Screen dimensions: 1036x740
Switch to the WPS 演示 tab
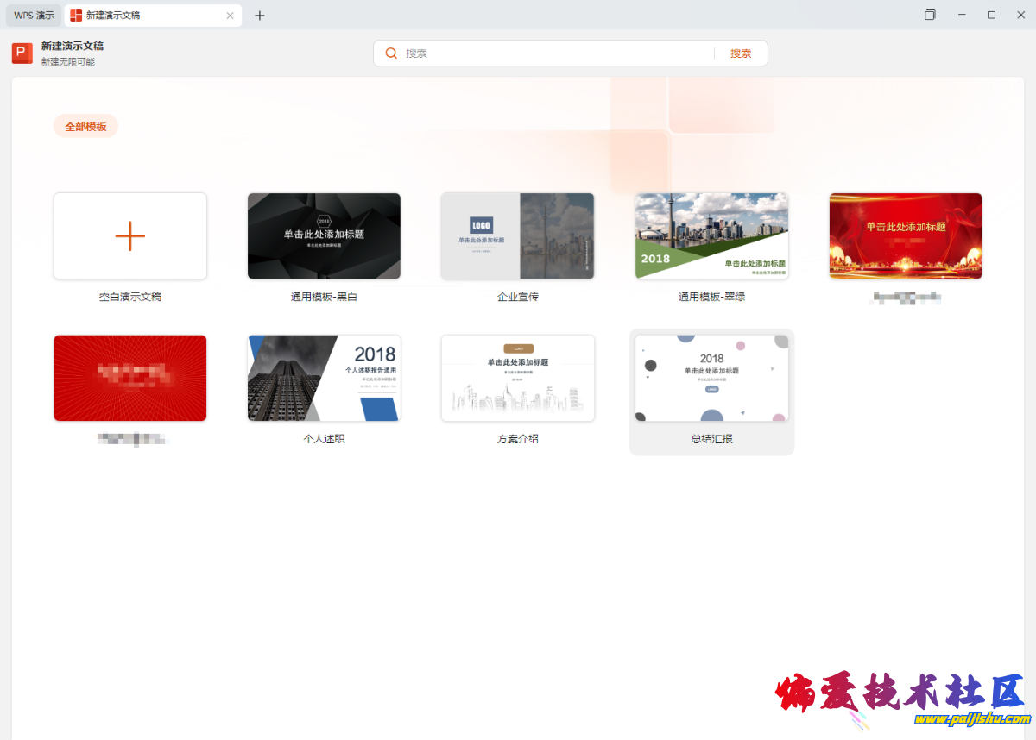(x=34, y=16)
